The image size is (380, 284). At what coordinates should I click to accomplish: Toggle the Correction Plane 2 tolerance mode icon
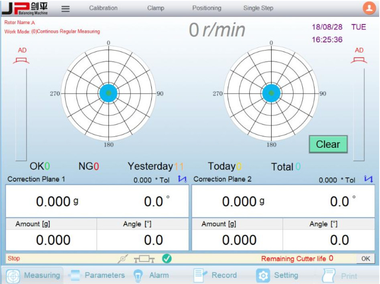[369, 179]
